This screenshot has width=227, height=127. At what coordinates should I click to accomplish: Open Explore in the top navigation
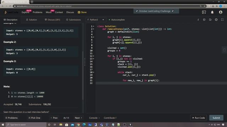[x=26, y=12]
